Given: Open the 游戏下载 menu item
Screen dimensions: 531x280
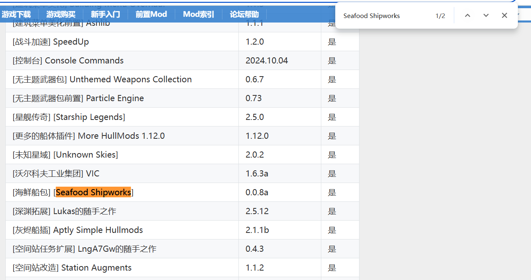Looking at the screenshot, I should pos(16,14).
